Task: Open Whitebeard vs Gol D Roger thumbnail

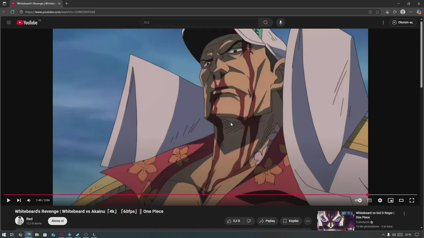Action: tap(335, 220)
